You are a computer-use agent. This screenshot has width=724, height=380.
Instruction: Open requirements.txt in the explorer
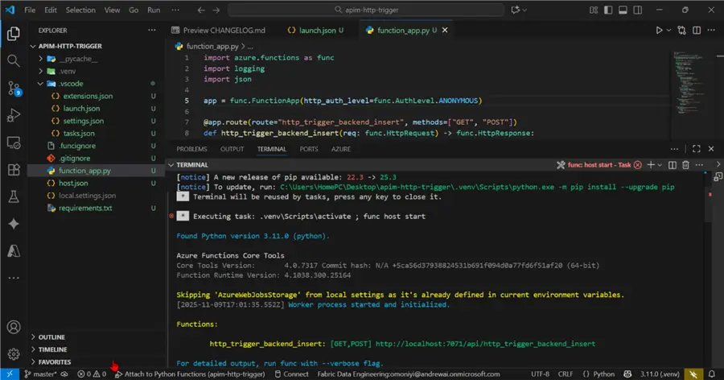(85, 208)
